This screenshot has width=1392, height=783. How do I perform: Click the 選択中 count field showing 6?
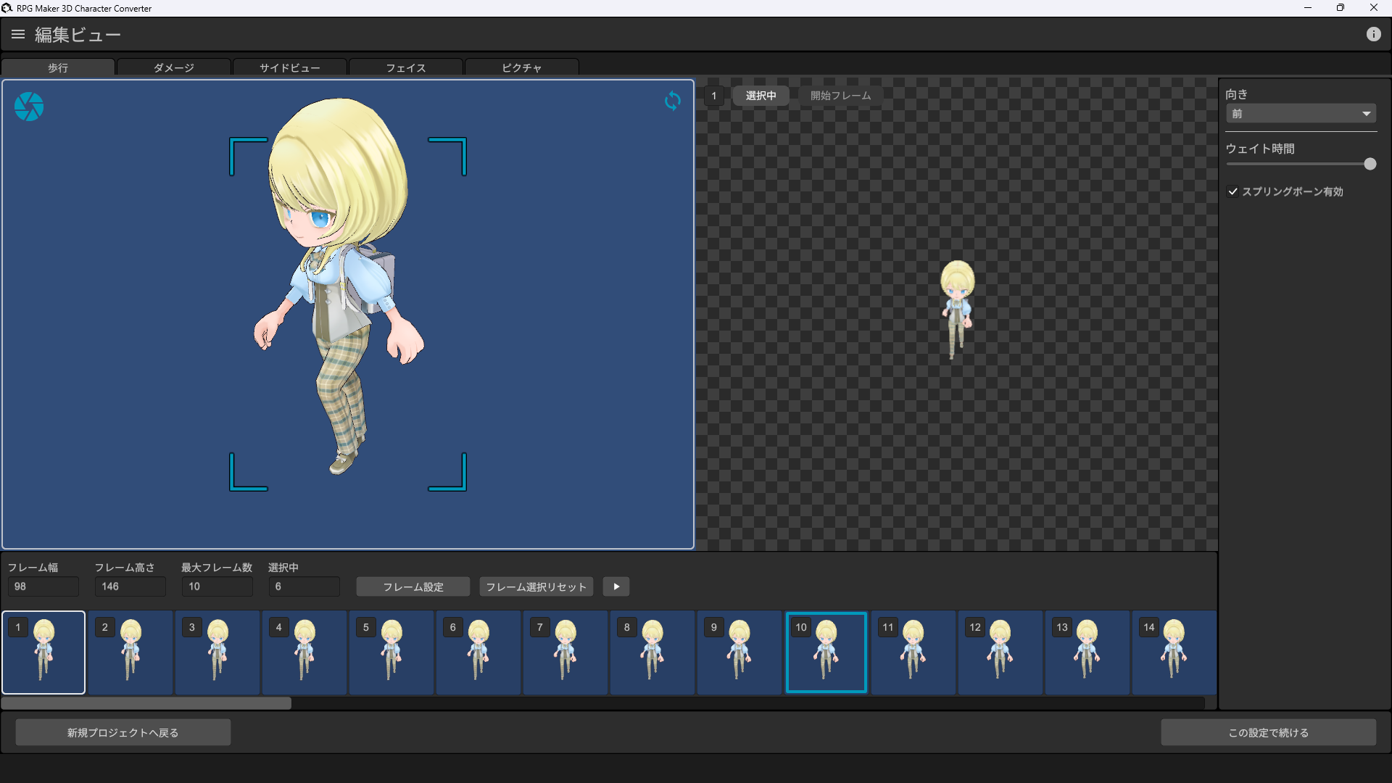click(304, 587)
